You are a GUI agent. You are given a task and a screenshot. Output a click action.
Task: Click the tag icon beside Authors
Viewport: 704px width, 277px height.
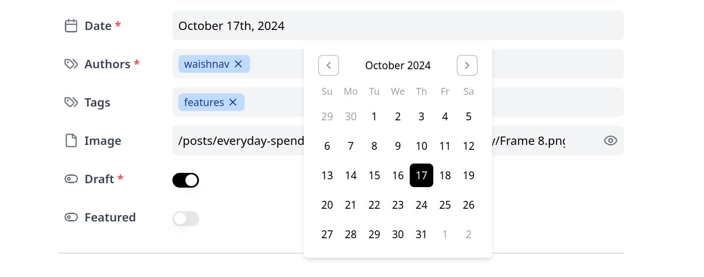tap(71, 64)
